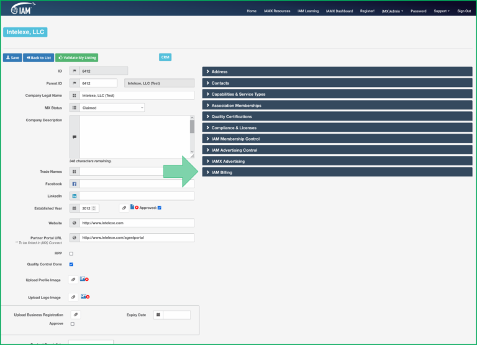Viewport: 477px width, 345px height.
Task: Click into the Partner Portal URL field
Action: point(137,237)
